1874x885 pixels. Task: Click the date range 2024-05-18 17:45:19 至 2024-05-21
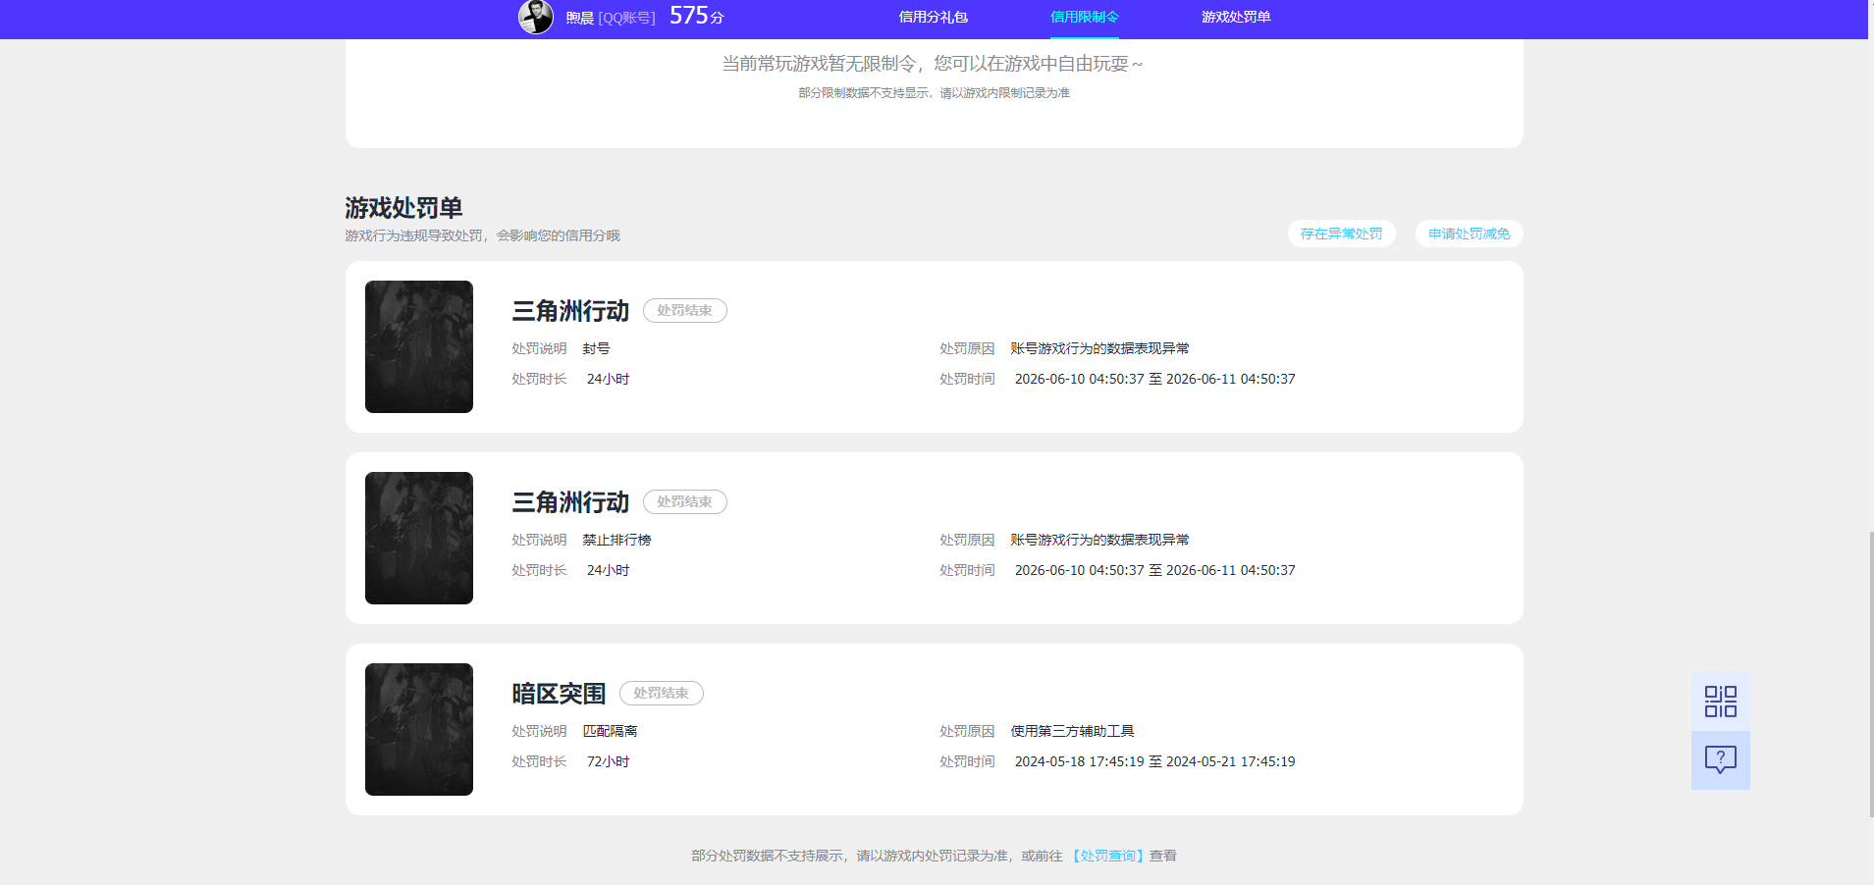[1154, 761]
